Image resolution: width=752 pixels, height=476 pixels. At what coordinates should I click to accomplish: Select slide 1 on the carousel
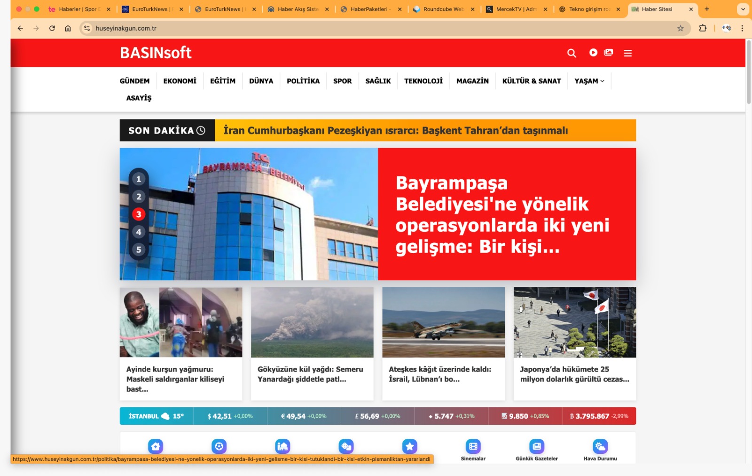tap(138, 179)
